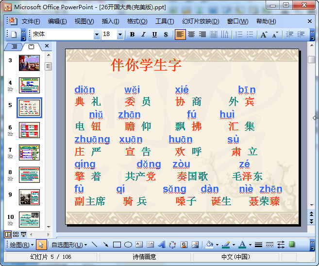This screenshot has width=319, height=266.
Task: Toggle numbered list
Action: pos(239,34)
